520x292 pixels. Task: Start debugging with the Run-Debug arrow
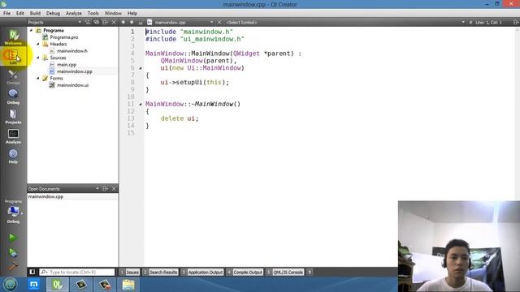coord(13,252)
